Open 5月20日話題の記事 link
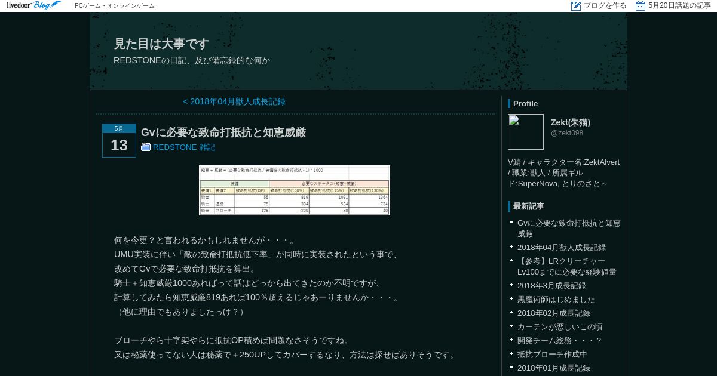 679,5
